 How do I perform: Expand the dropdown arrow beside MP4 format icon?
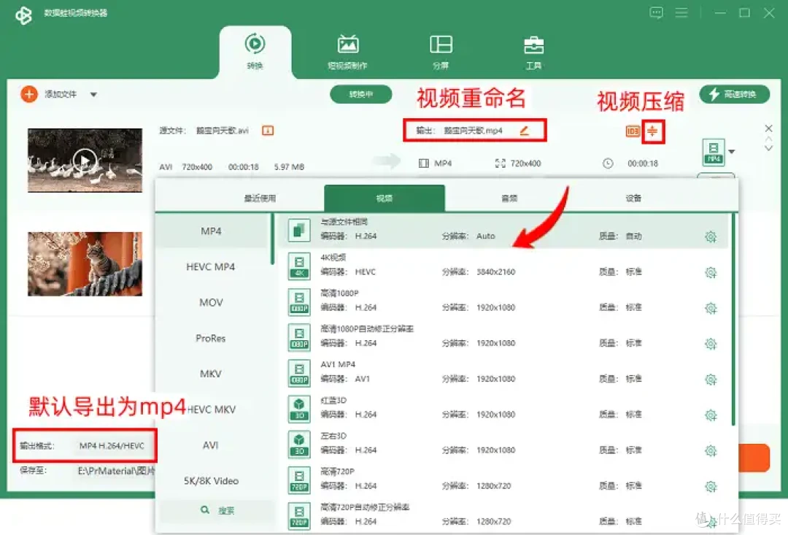point(732,151)
